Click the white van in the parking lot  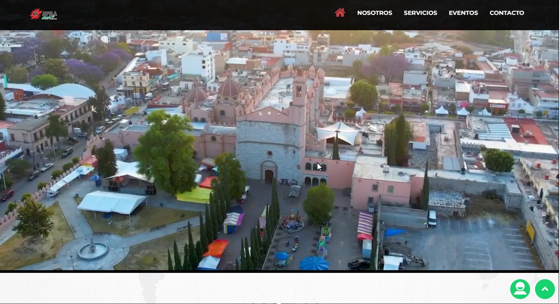coord(432,218)
